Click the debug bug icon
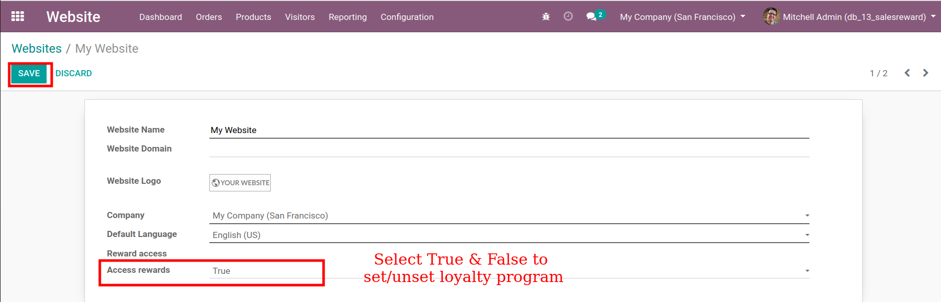 pyautogui.click(x=546, y=17)
